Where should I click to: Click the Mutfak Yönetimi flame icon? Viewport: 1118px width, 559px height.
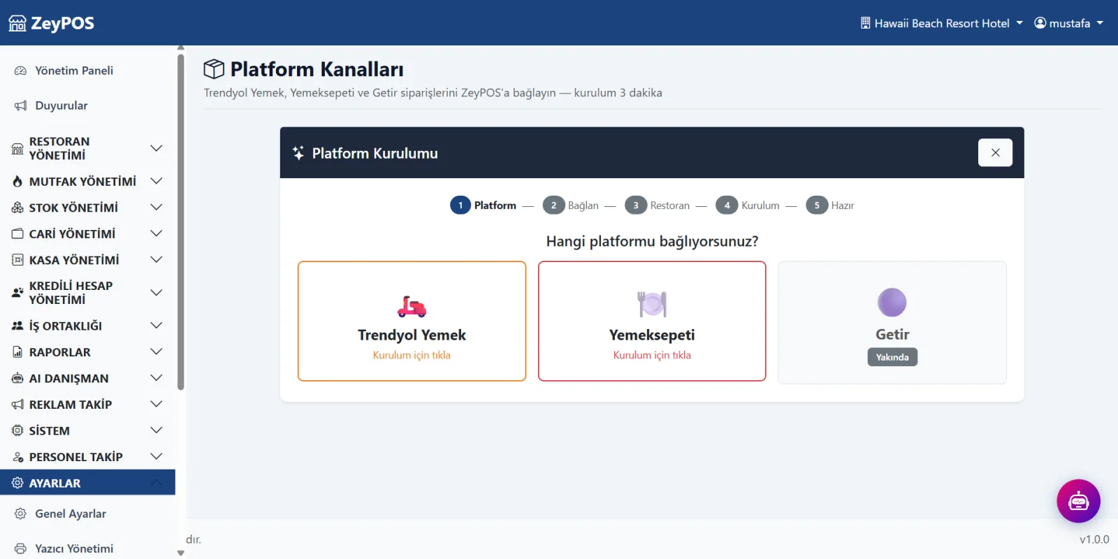(x=17, y=182)
